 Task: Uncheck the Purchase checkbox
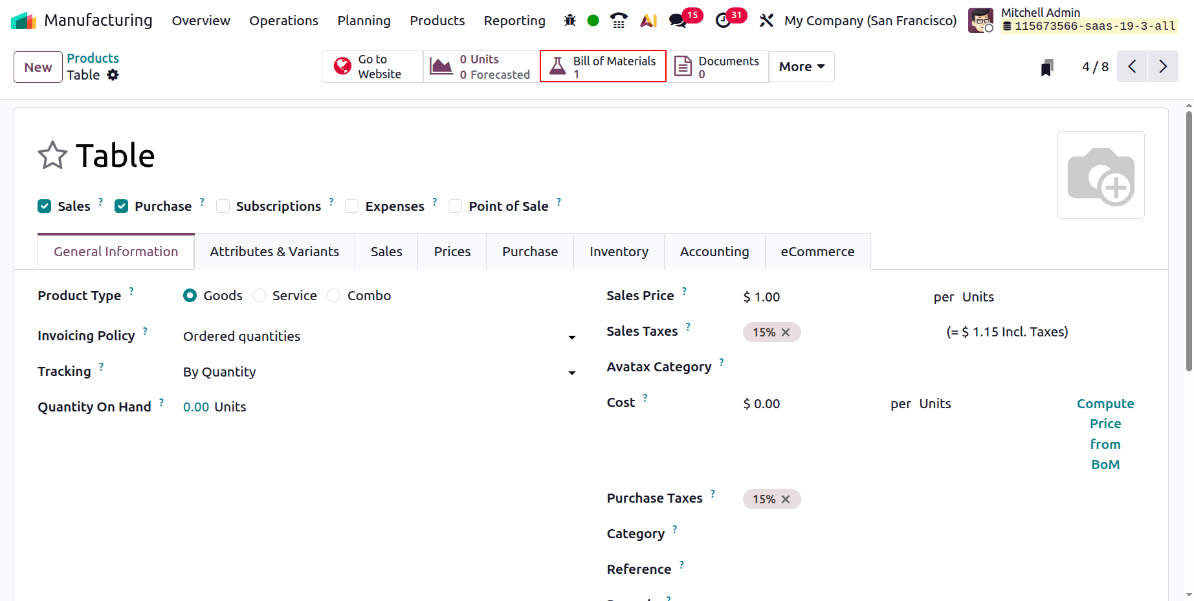point(121,206)
